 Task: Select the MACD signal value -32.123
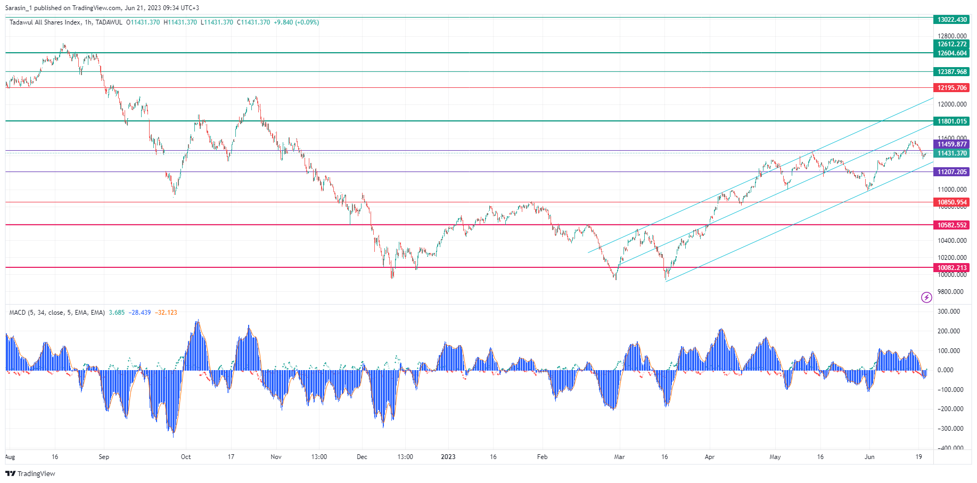pyautogui.click(x=166, y=313)
